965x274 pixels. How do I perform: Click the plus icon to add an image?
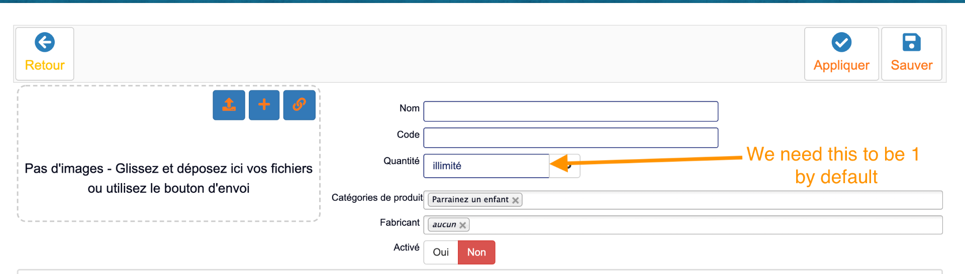[264, 105]
